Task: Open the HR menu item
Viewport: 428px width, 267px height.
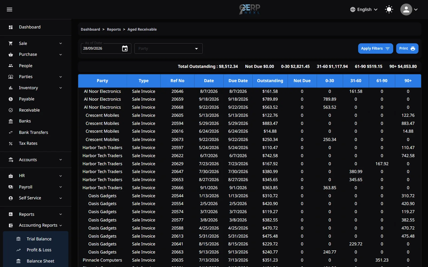Action: (x=36, y=176)
